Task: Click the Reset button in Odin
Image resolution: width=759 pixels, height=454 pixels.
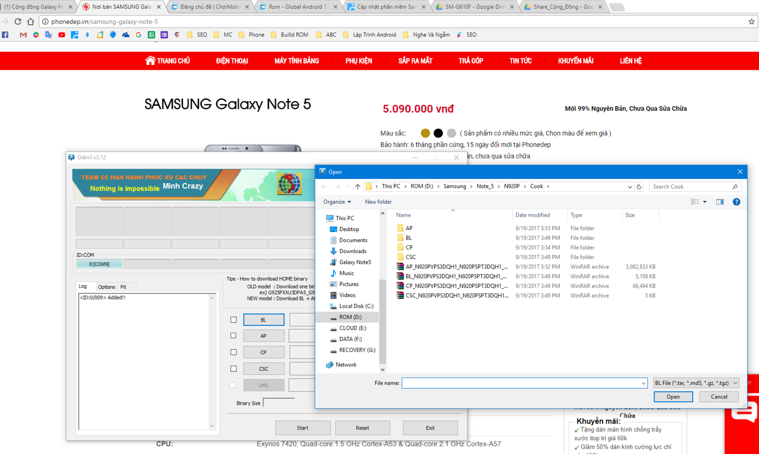Action: 362,428
